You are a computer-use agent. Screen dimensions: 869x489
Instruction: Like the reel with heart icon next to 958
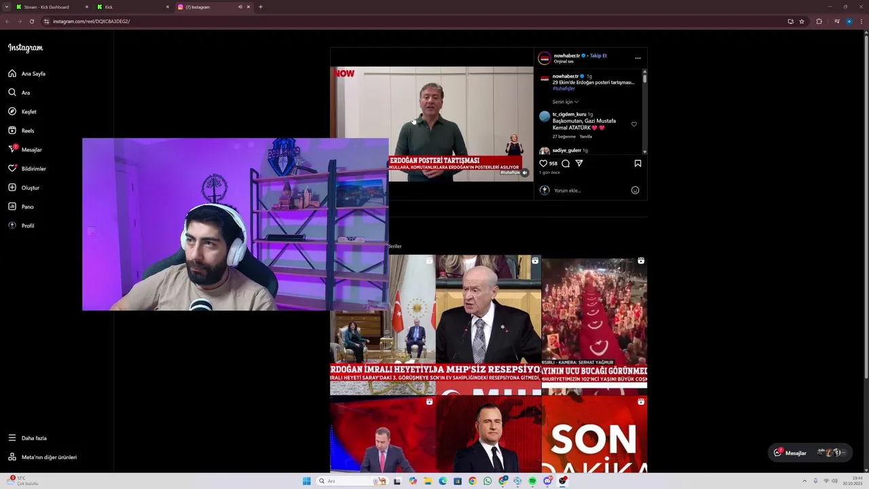click(543, 163)
